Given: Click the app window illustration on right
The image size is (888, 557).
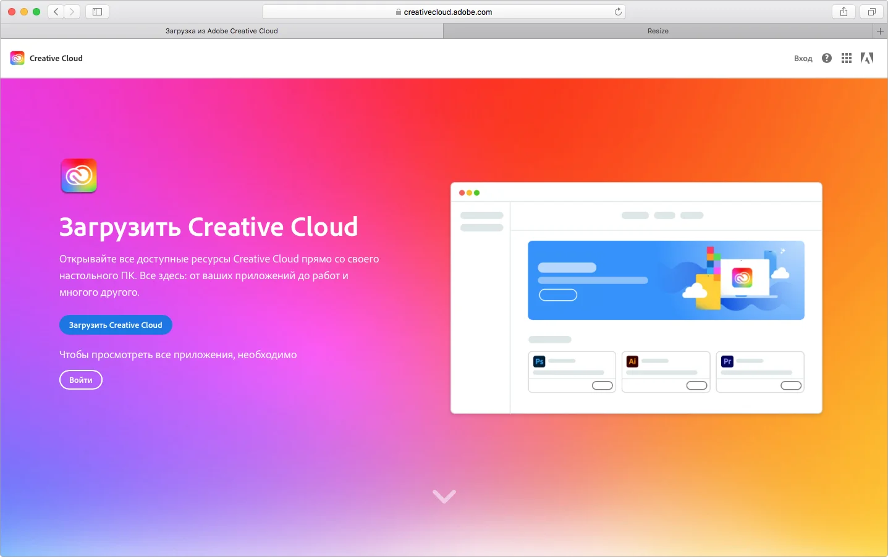Looking at the screenshot, I should click(x=636, y=298).
